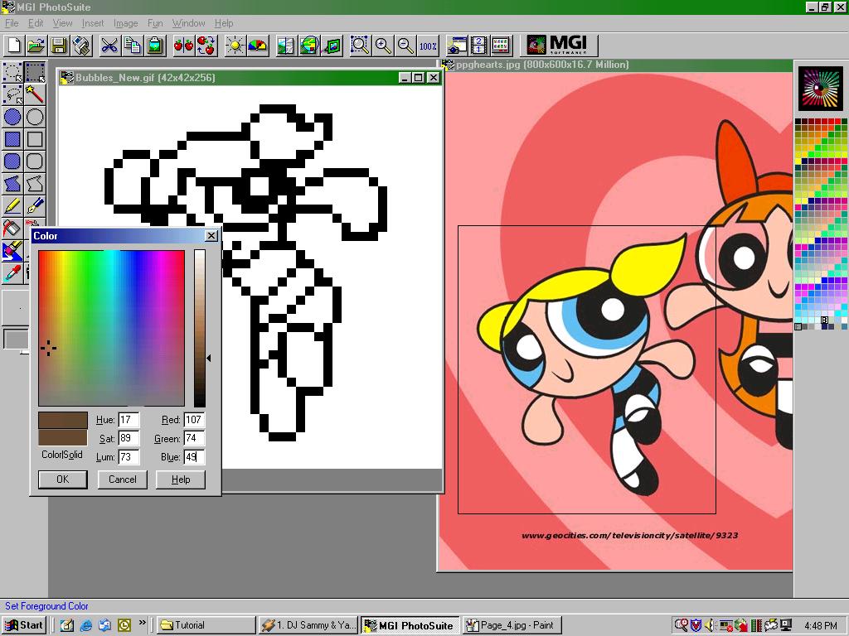Screen dimensions: 849x636
Task: Pick a hue in the color spectrum field
Action: coord(112,328)
